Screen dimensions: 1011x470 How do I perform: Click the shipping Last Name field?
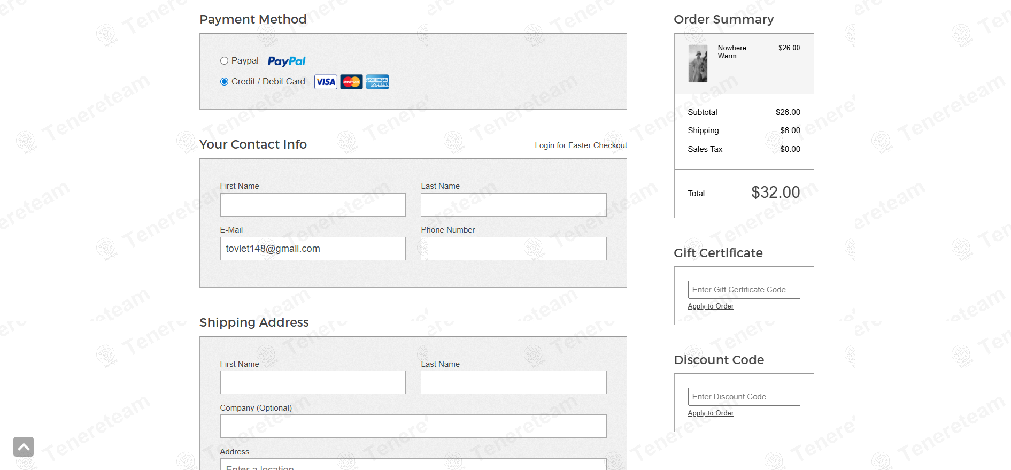click(x=514, y=382)
